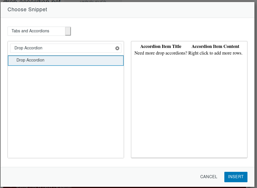Cancel the Choose Snippet dialog

[x=208, y=177]
